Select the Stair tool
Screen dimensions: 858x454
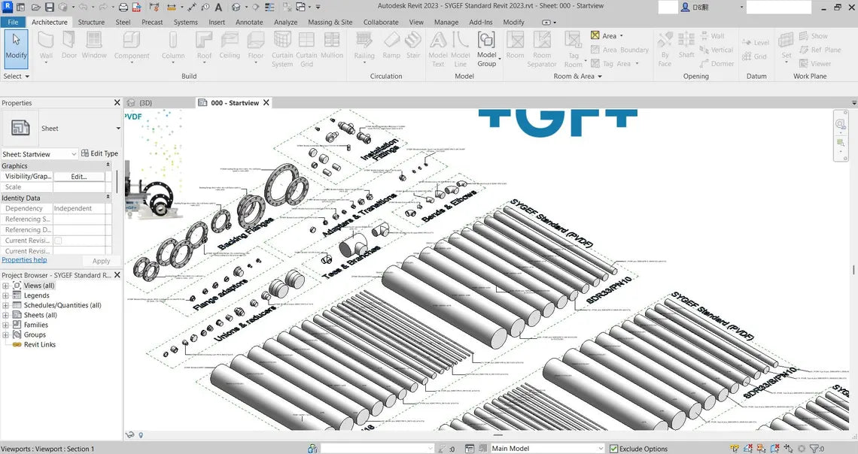[413, 45]
